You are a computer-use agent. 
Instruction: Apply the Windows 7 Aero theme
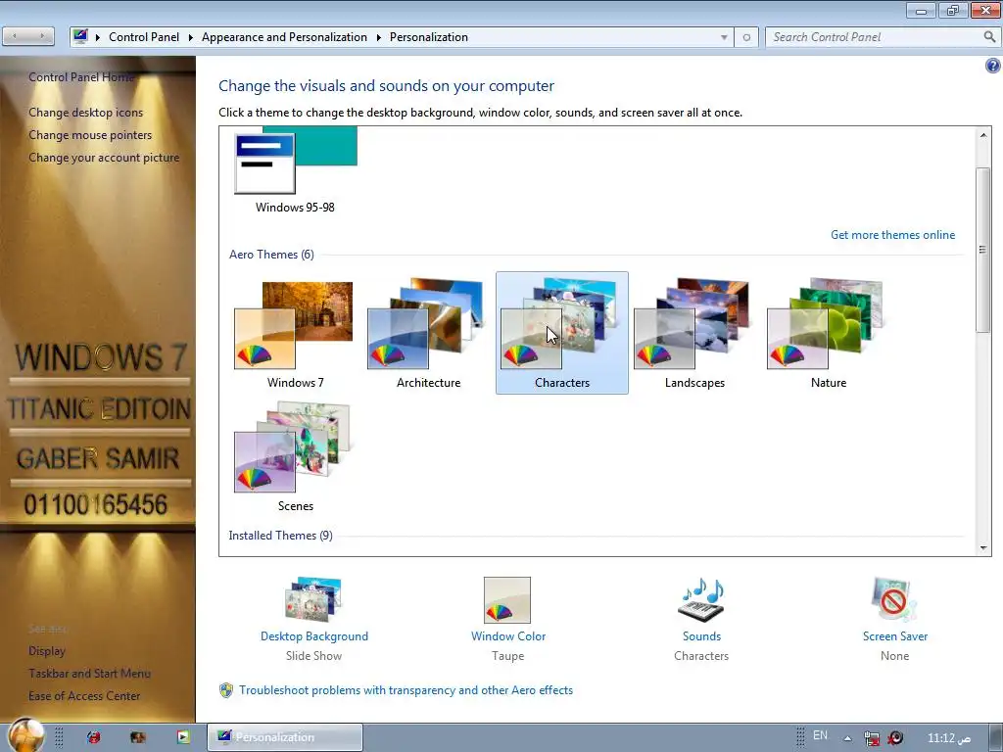tap(294, 325)
